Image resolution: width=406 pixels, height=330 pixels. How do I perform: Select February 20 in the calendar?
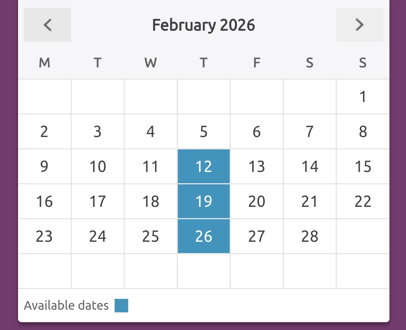pos(257,201)
